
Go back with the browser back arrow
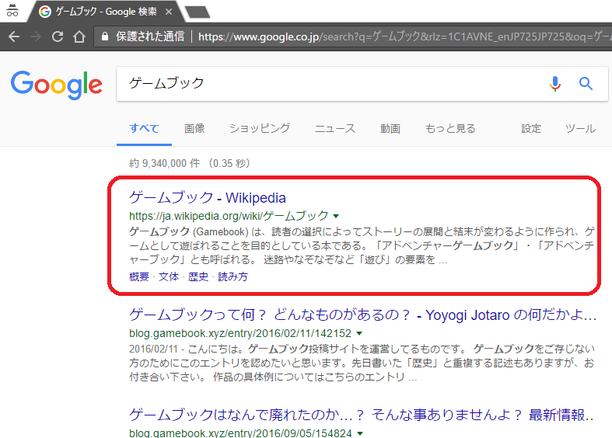[x=14, y=36]
